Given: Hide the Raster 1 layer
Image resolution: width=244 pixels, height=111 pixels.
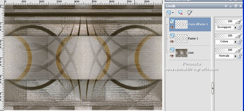Looking at the screenshot, I should (x=172, y=41).
